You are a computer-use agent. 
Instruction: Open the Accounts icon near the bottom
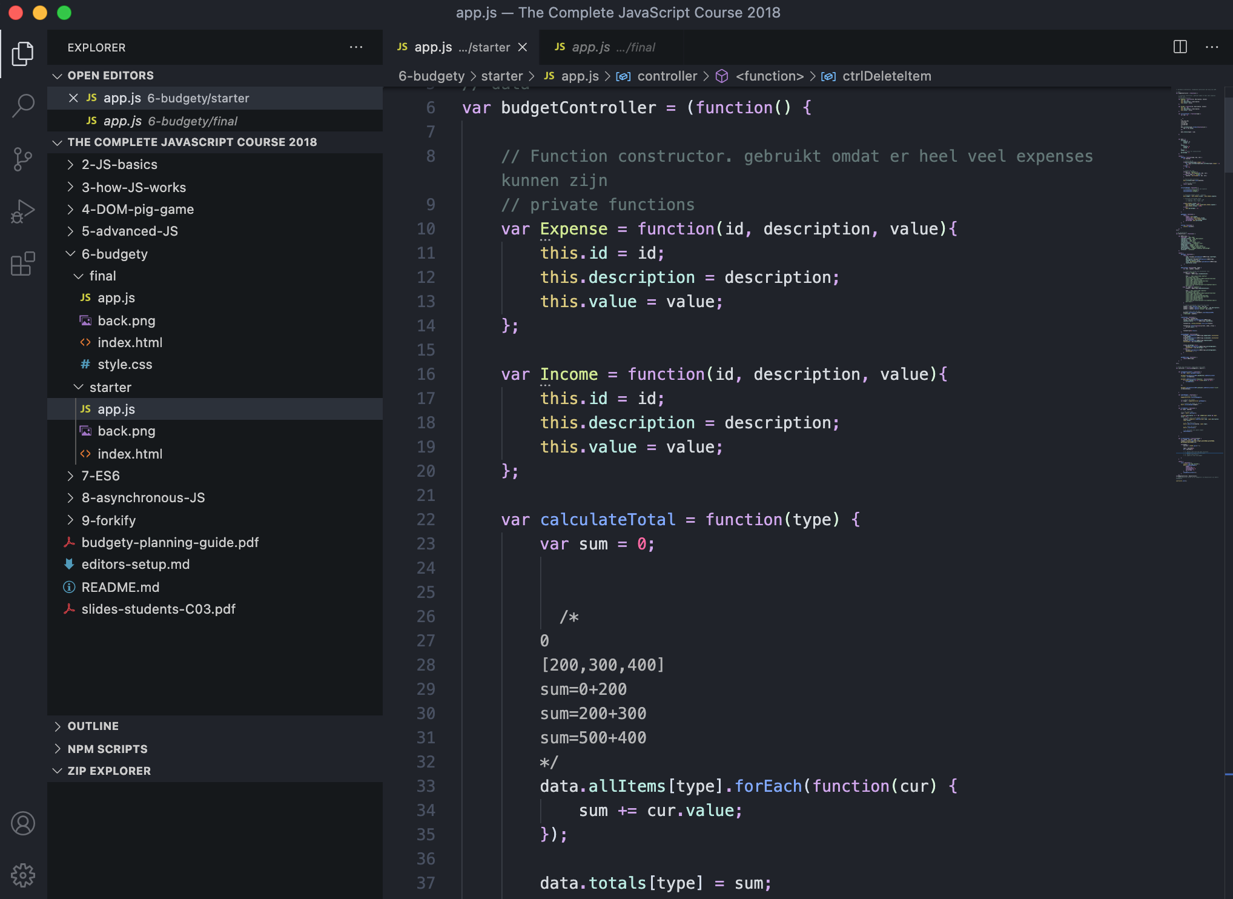pos(23,823)
